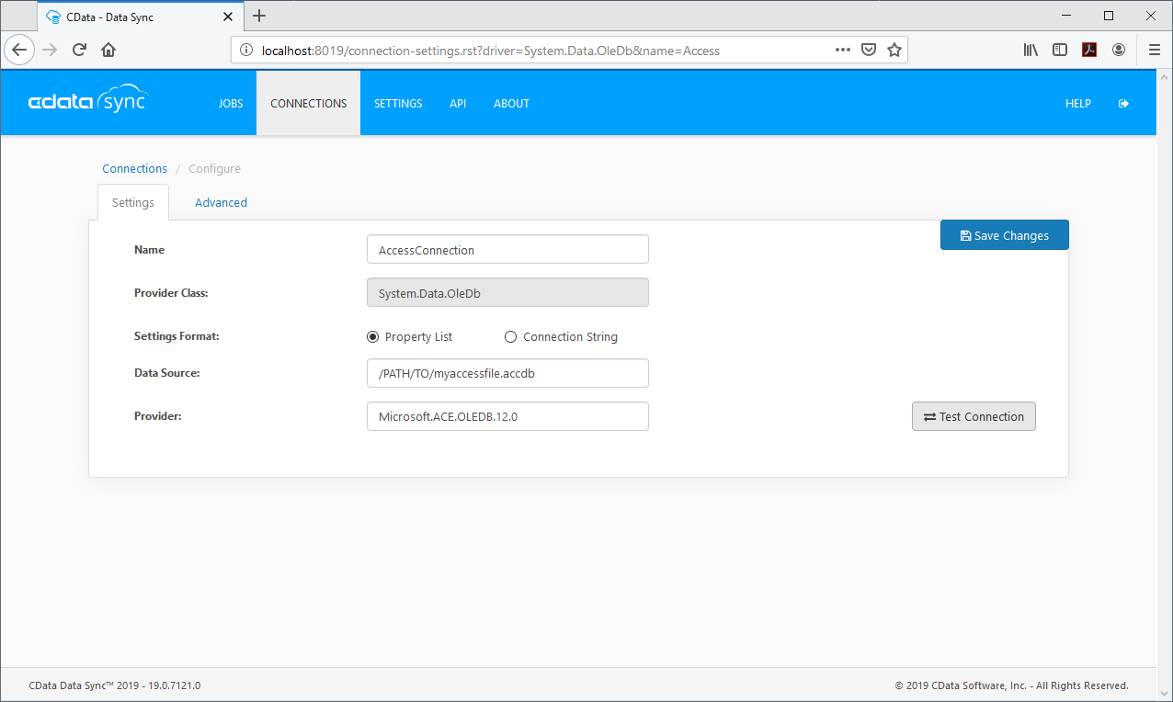1173x702 pixels.
Task: Open the Firefox hamburger menu
Action: point(1154,51)
